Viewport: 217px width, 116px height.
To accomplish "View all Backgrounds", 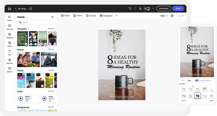I will click(51, 107).
